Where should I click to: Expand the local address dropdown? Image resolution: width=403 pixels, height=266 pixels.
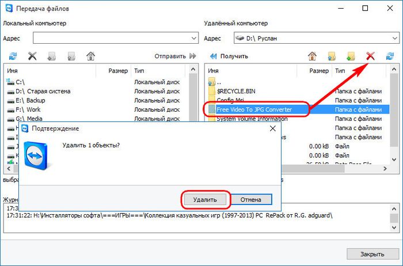click(193, 38)
